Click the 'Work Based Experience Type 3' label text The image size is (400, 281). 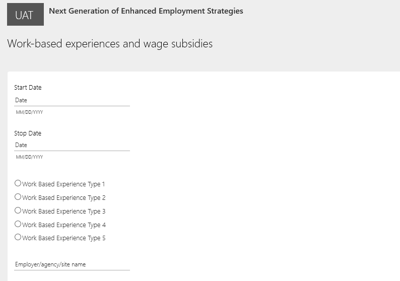pos(63,212)
